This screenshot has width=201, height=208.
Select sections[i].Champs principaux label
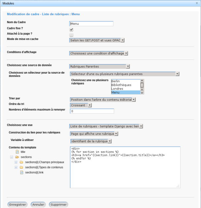(x=45, y=162)
